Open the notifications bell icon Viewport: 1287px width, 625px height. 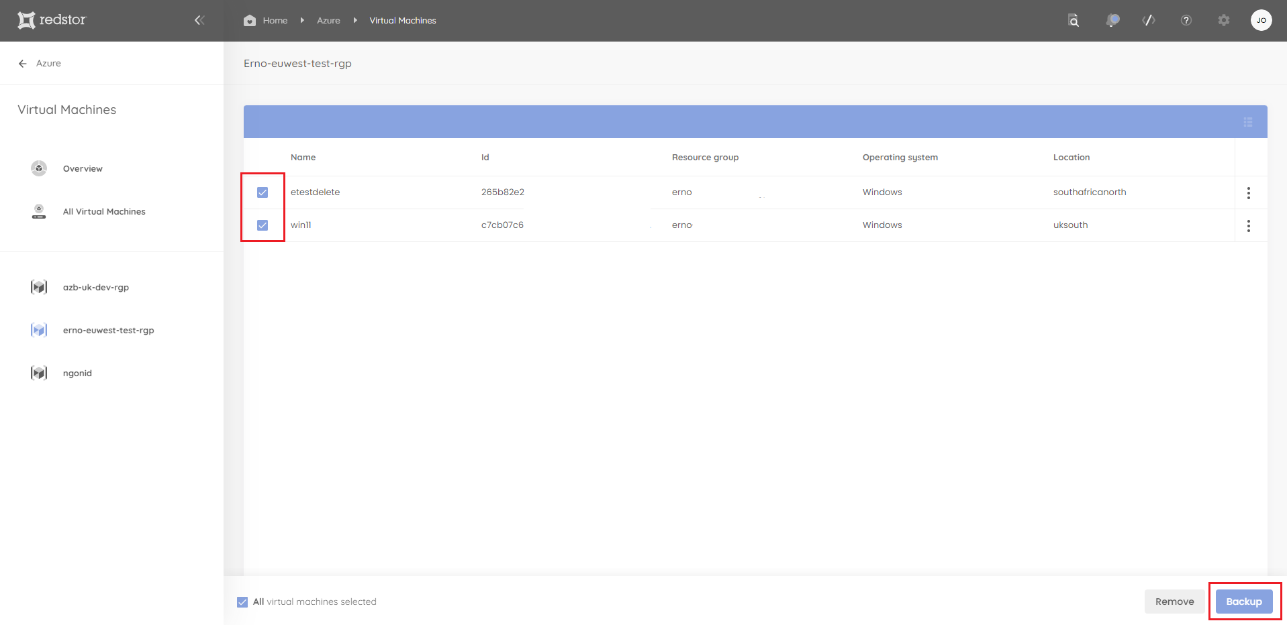click(x=1112, y=20)
